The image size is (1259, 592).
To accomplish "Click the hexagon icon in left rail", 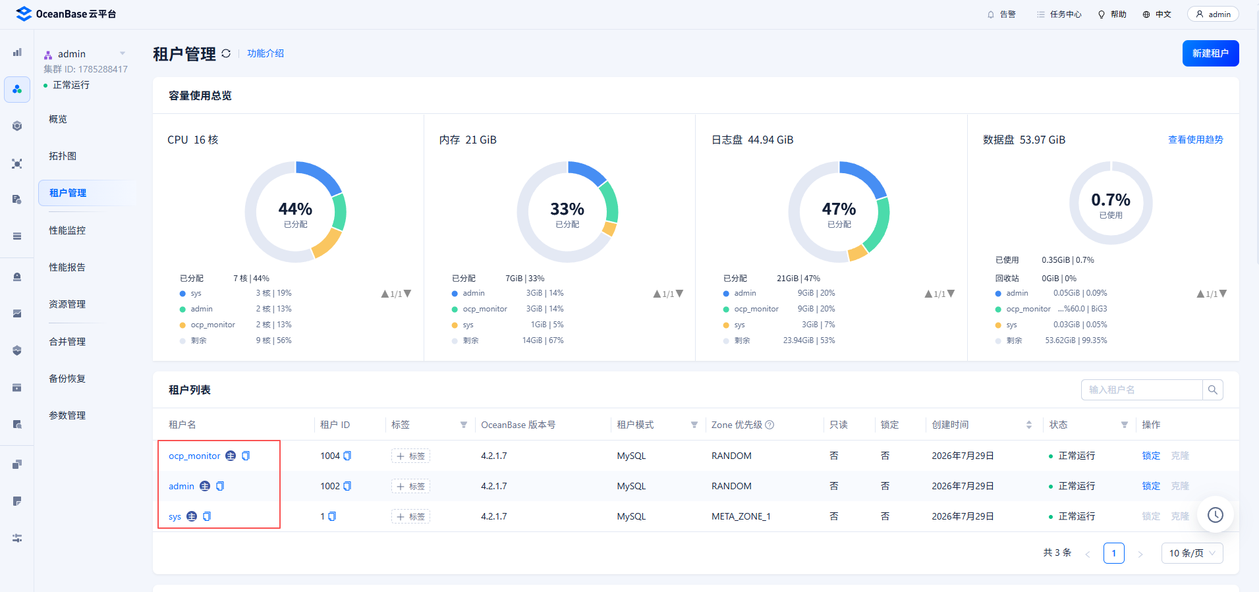I will (17, 126).
